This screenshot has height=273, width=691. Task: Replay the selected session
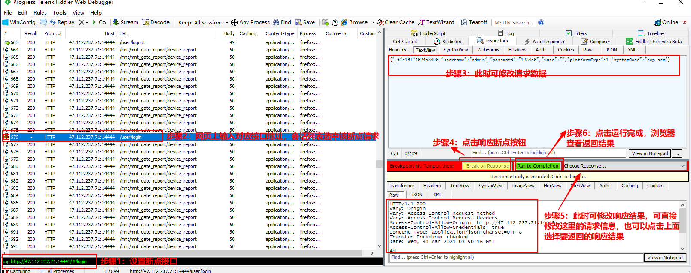tap(62, 22)
